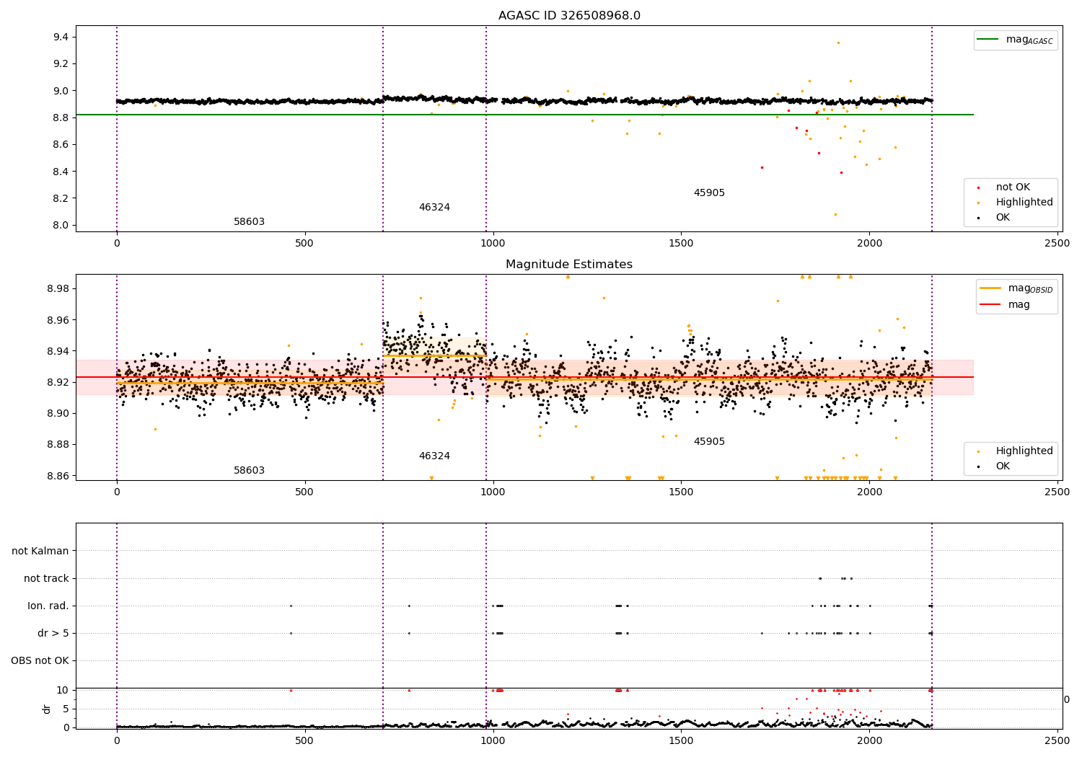This screenshot has height=757, width=1082.
Task: Click the 58603 annotation in the Magnitude Estimates plot
Action: point(249,471)
